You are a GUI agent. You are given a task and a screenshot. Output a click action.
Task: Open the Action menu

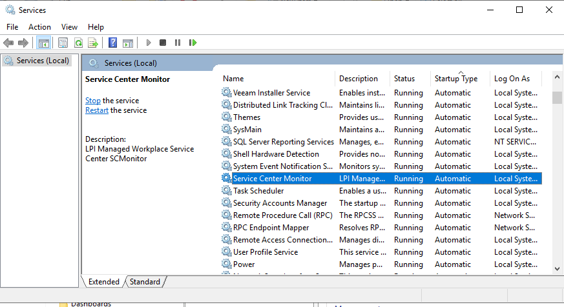[x=39, y=27]
